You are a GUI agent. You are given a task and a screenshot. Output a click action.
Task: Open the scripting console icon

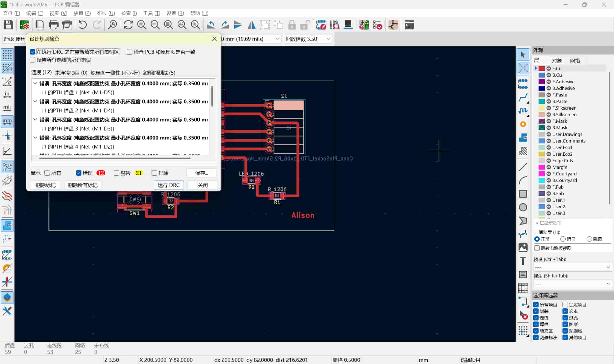pyautogui.click(x=409, y=25)
